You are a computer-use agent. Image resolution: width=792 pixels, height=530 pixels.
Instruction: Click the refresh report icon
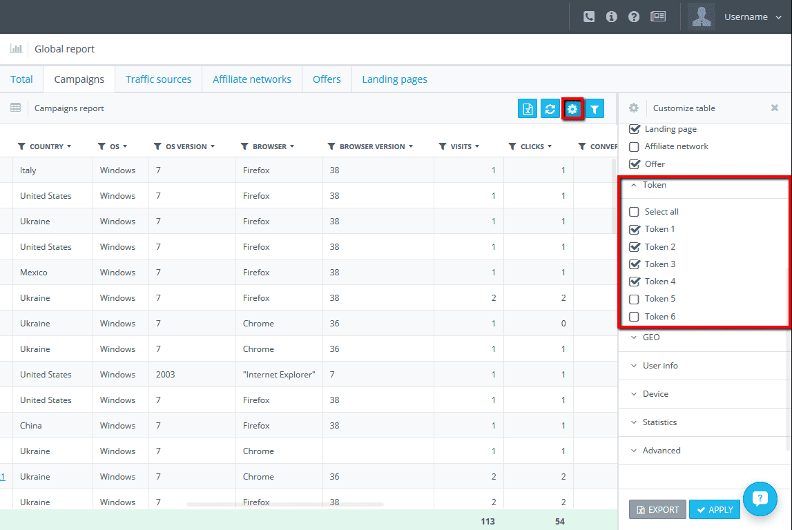pyautogui.click(x=550, y=108)
